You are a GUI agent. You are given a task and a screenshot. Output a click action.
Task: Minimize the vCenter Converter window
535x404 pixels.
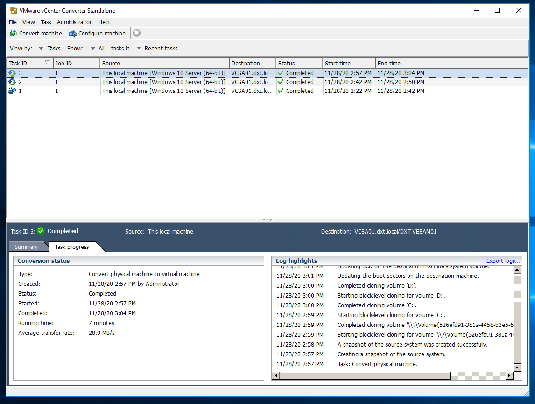pos(476,11)
